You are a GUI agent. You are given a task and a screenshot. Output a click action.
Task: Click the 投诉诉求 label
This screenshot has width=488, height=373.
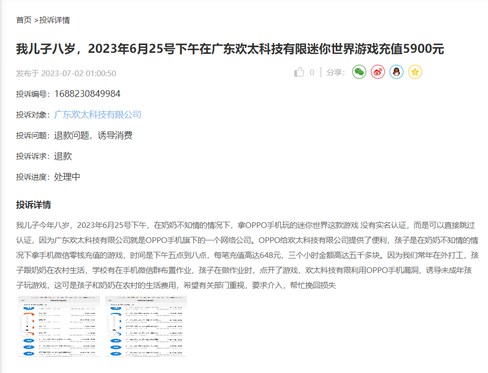(33, 156)
